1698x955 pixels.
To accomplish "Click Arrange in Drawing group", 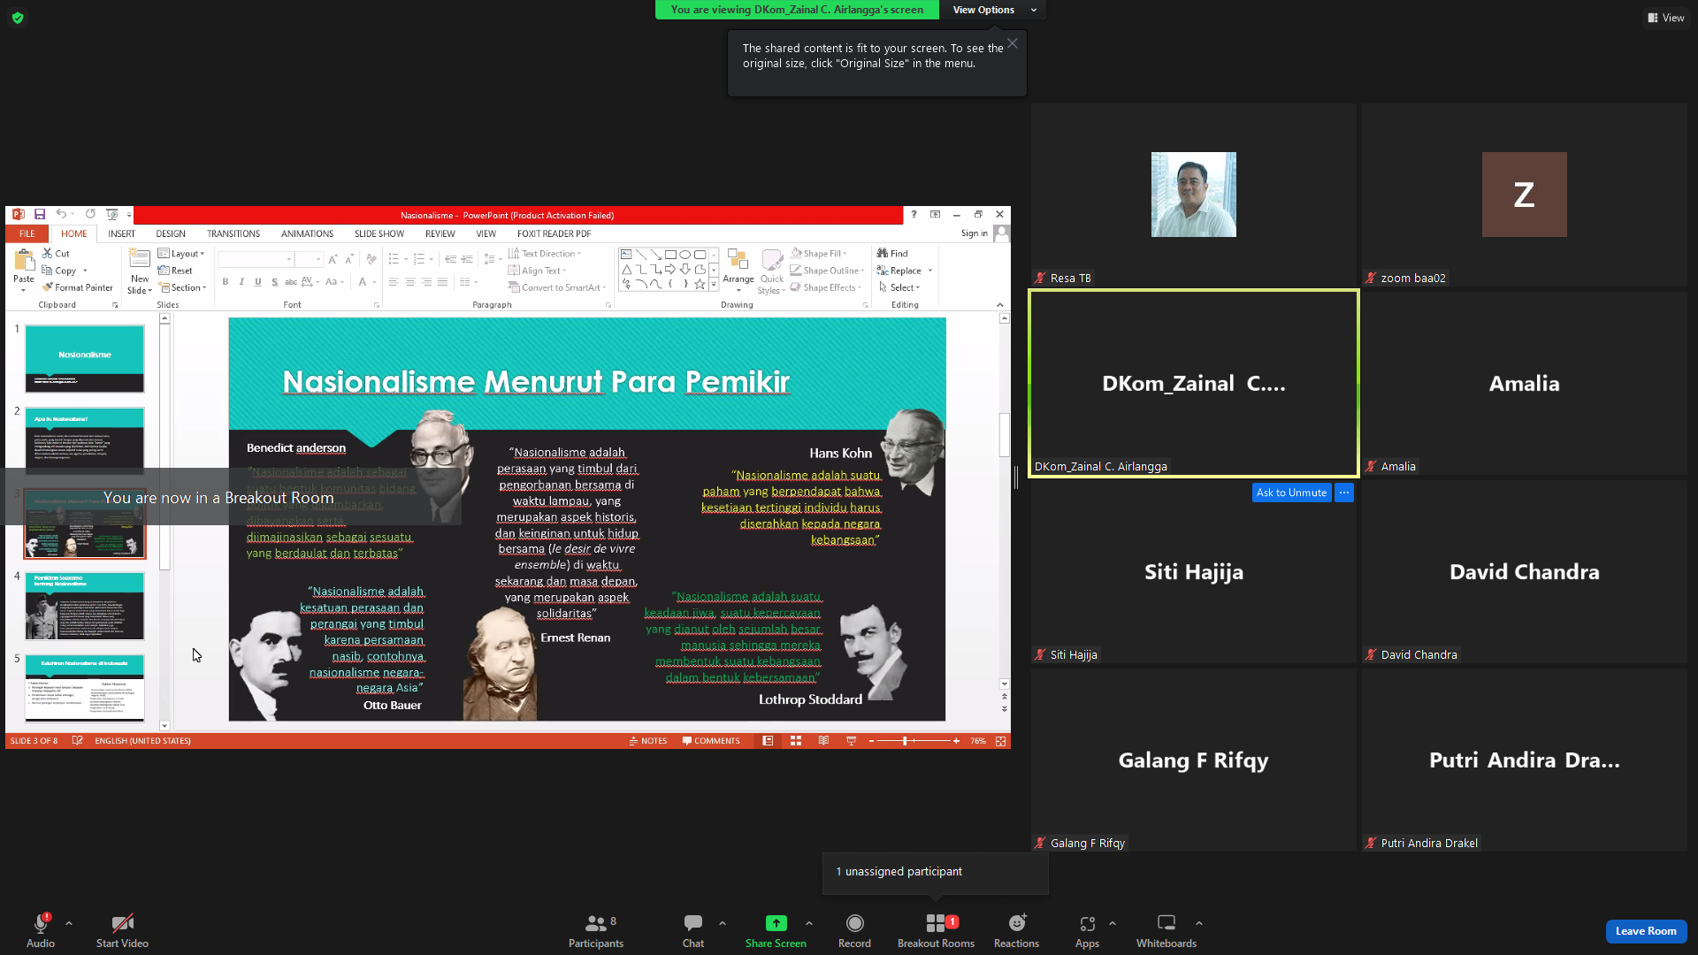I will pos(738,268).
